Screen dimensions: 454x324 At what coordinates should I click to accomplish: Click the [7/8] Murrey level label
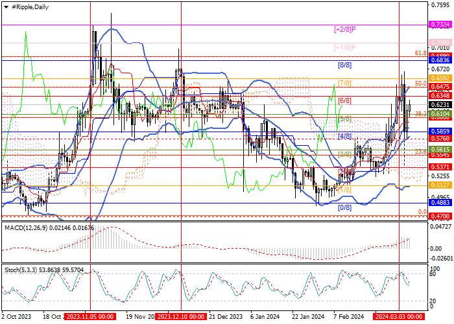point(345,84)
